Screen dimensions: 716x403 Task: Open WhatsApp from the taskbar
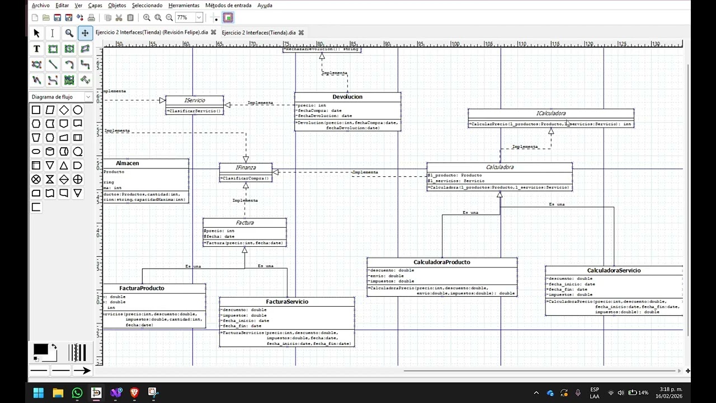77,393
